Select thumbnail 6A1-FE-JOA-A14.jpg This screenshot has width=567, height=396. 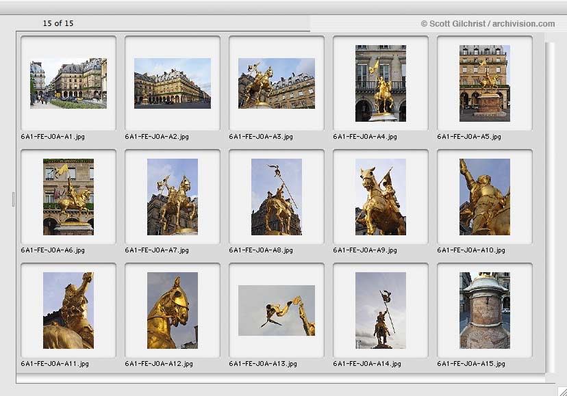point(381,311)
